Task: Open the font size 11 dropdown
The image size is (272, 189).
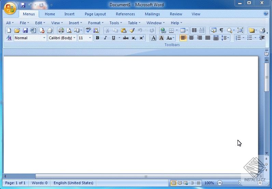Action: 90,38
